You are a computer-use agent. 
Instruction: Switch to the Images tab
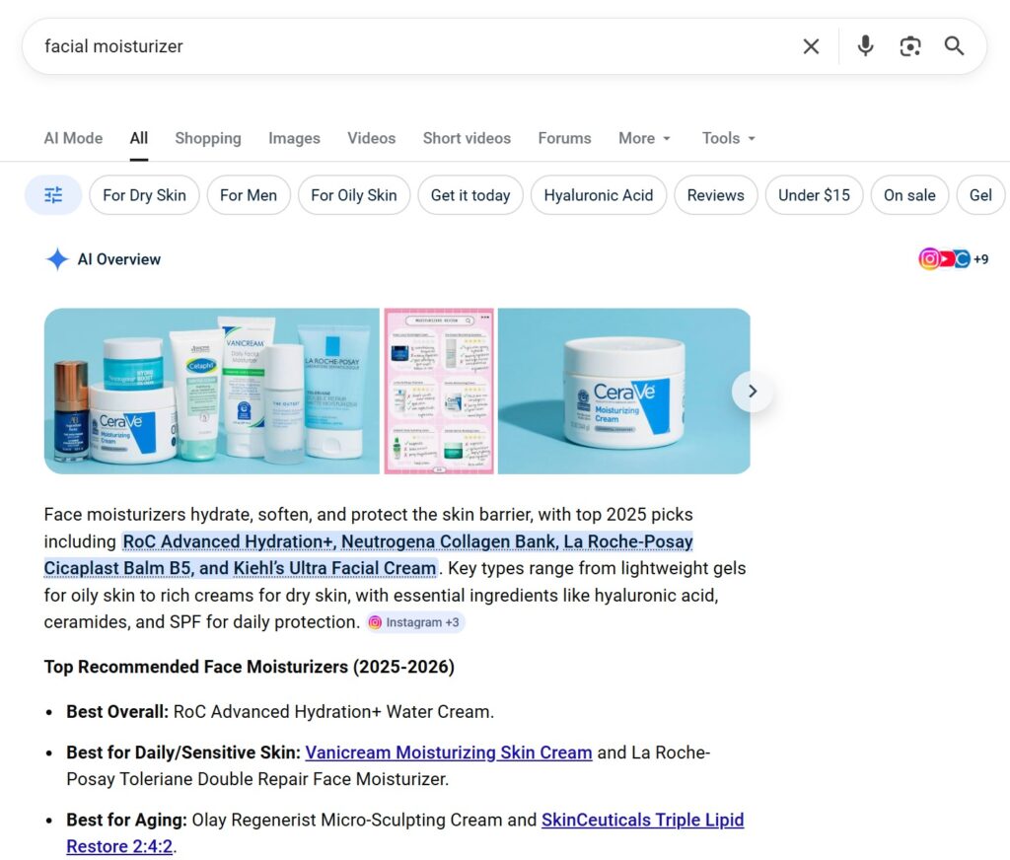(294, 138)
